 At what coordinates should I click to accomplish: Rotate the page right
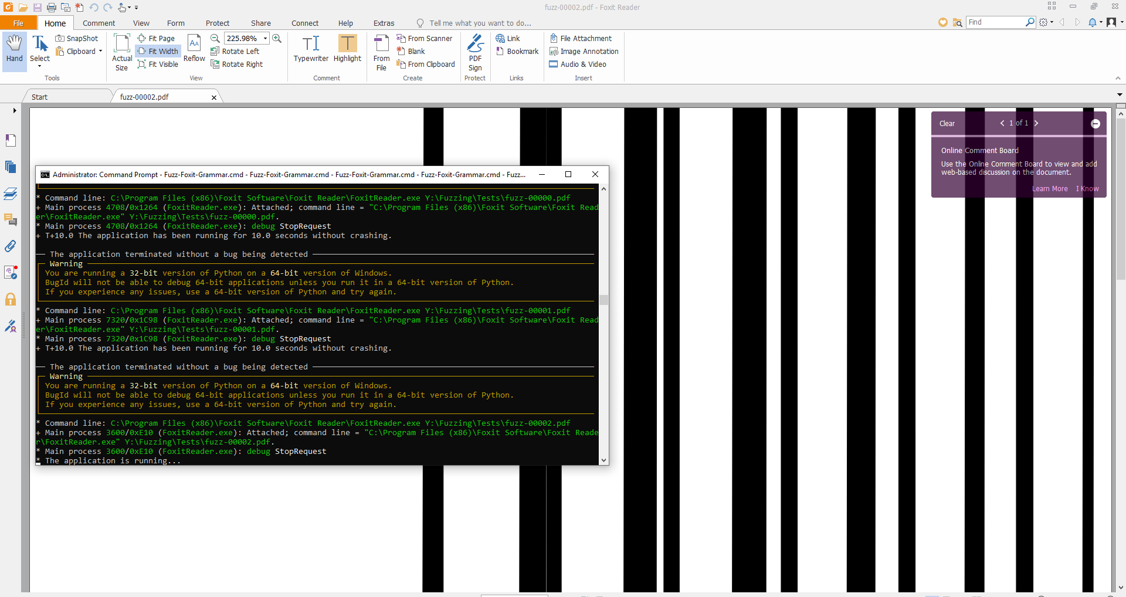(x=237, y=65)
